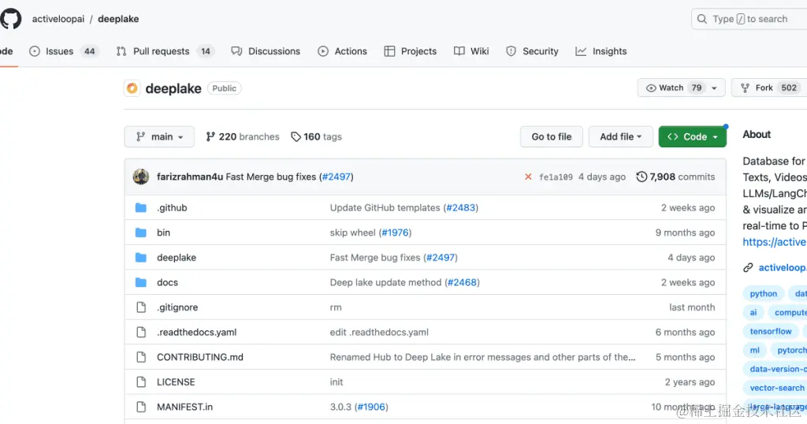The width and height of the screenshot is (807, 424).
Task: Click the Discussions speech bubble icon
Action: coord(236,51)
